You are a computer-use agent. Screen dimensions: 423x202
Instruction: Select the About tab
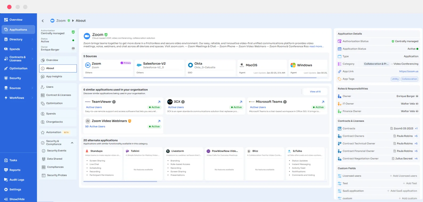[58, 68]
